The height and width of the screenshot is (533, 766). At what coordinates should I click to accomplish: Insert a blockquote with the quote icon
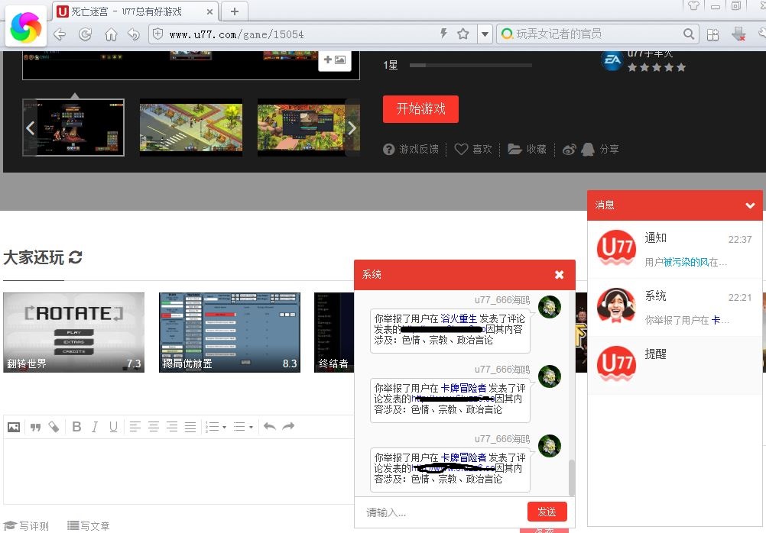tap(35, 427)
